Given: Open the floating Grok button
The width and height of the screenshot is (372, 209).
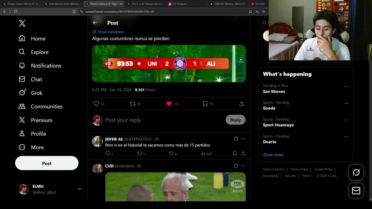Looking at the screenshot, I should [356, 172].
